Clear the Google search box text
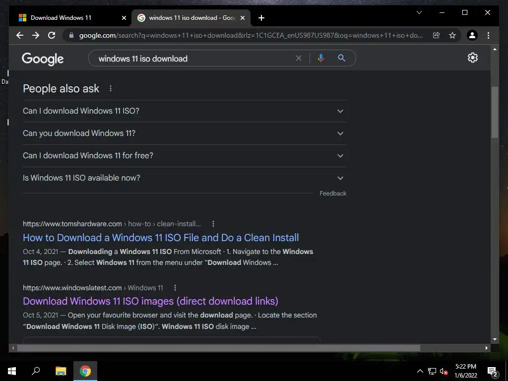 point(298,59)
